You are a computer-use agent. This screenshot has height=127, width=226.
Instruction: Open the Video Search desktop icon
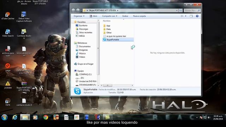pos(8,33)
